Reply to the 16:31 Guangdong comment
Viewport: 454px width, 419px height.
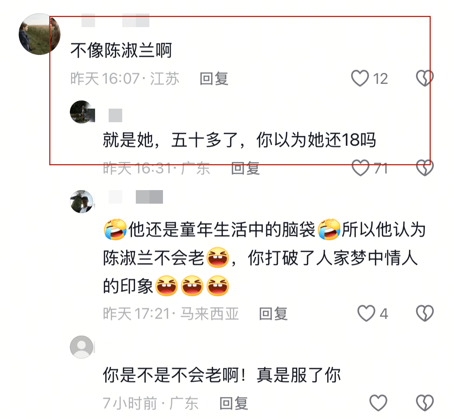(245, 168)
